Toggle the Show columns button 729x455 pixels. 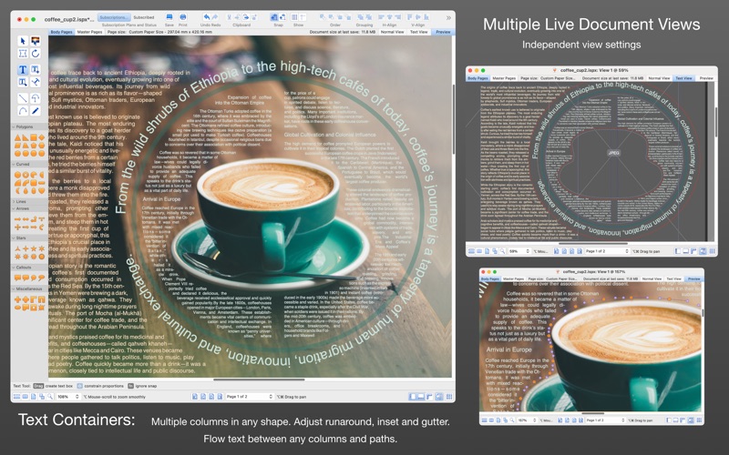point(294,17)
